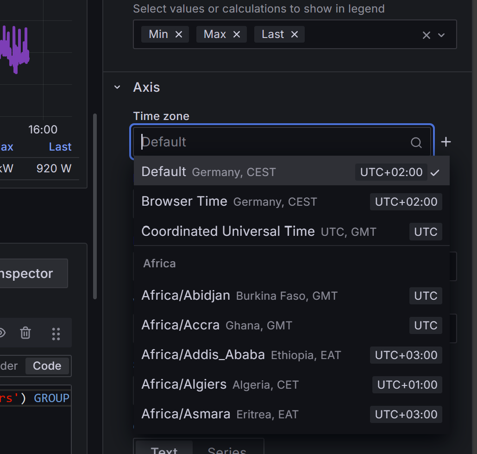This screenshot has width=477, height=454.
Task: Sort legend by the Last column header
Action: coord(60,147)
